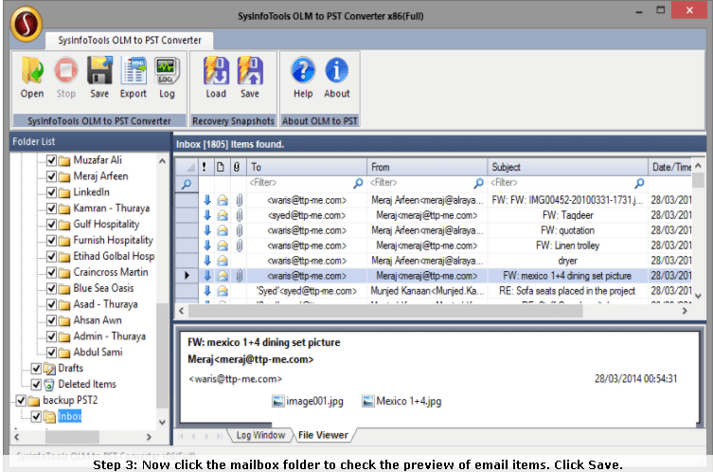
Task: Click the filter row magnifier icon at far left
Action: [x=187, y=184]
